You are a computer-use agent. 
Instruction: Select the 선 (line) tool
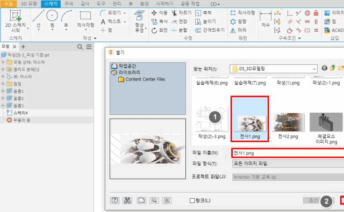[x=39, y=20]
